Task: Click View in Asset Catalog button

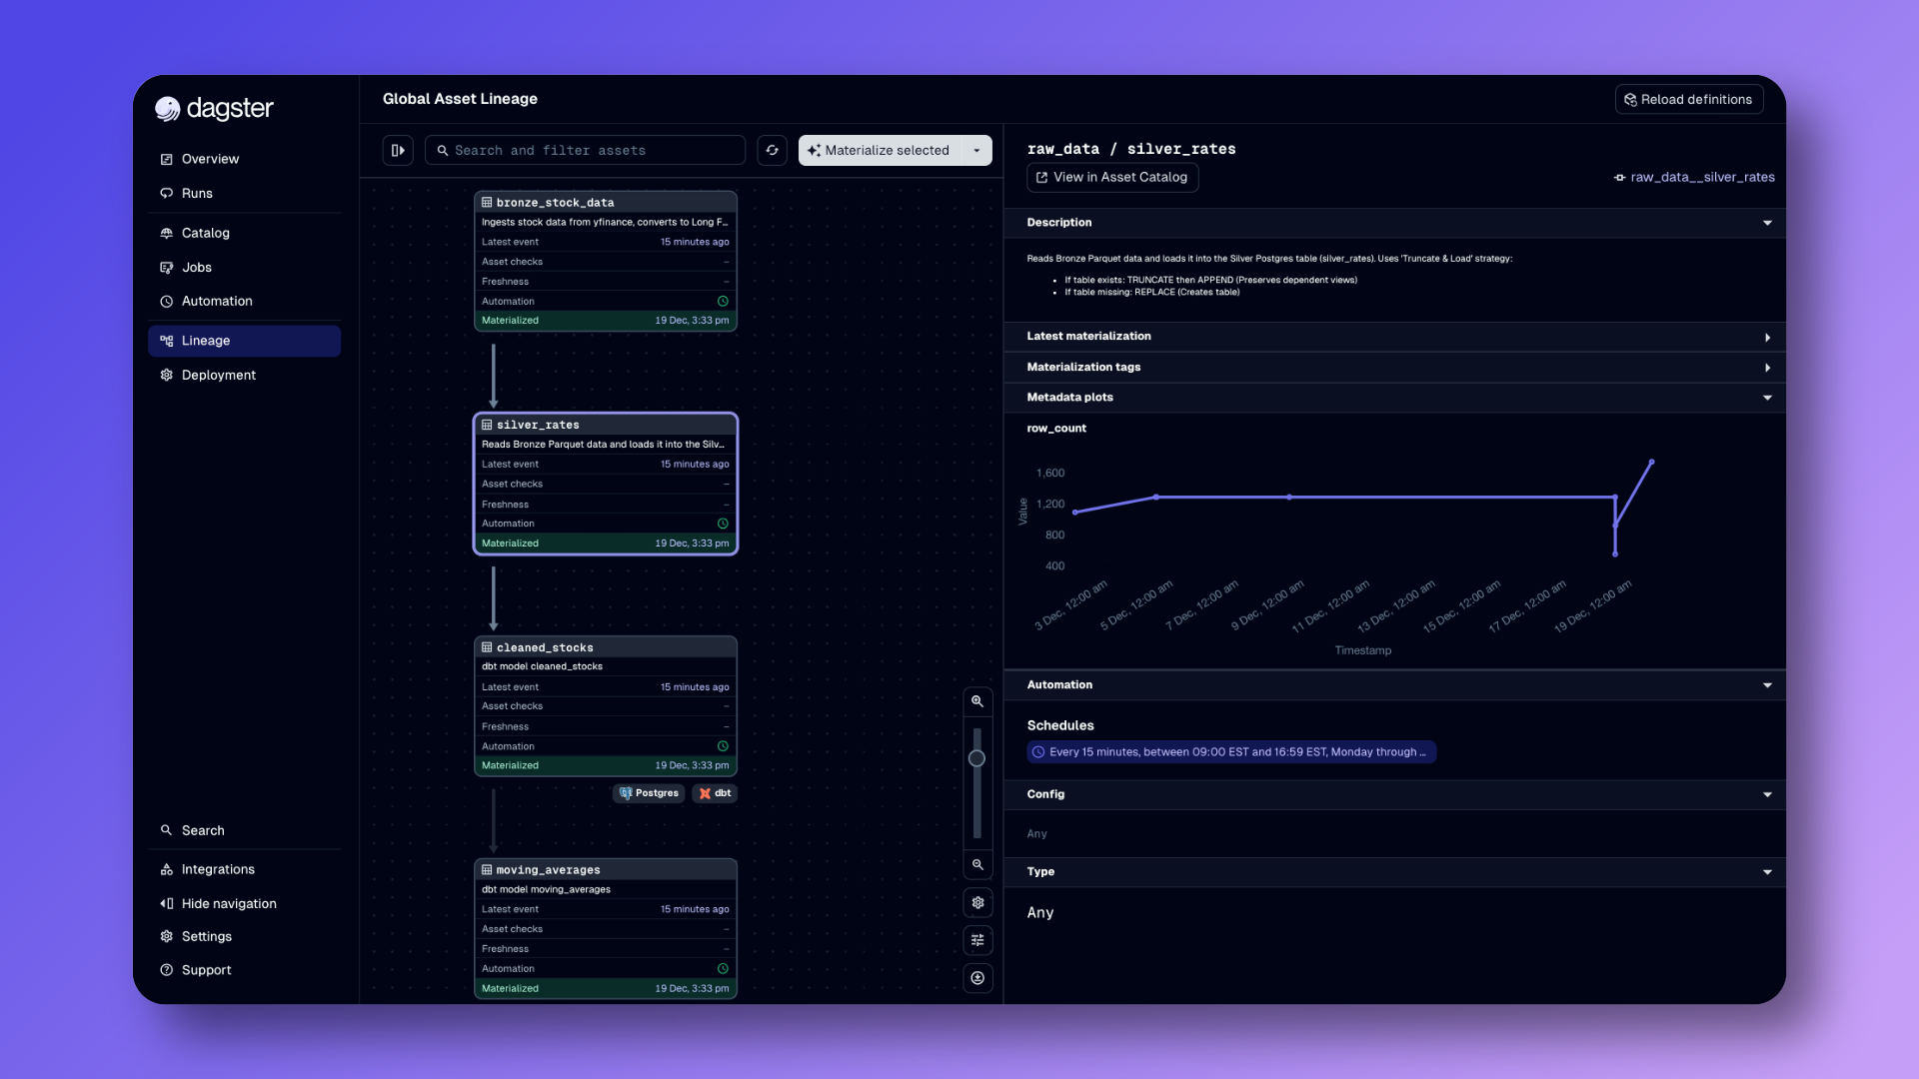Action: click(1112, 178)
